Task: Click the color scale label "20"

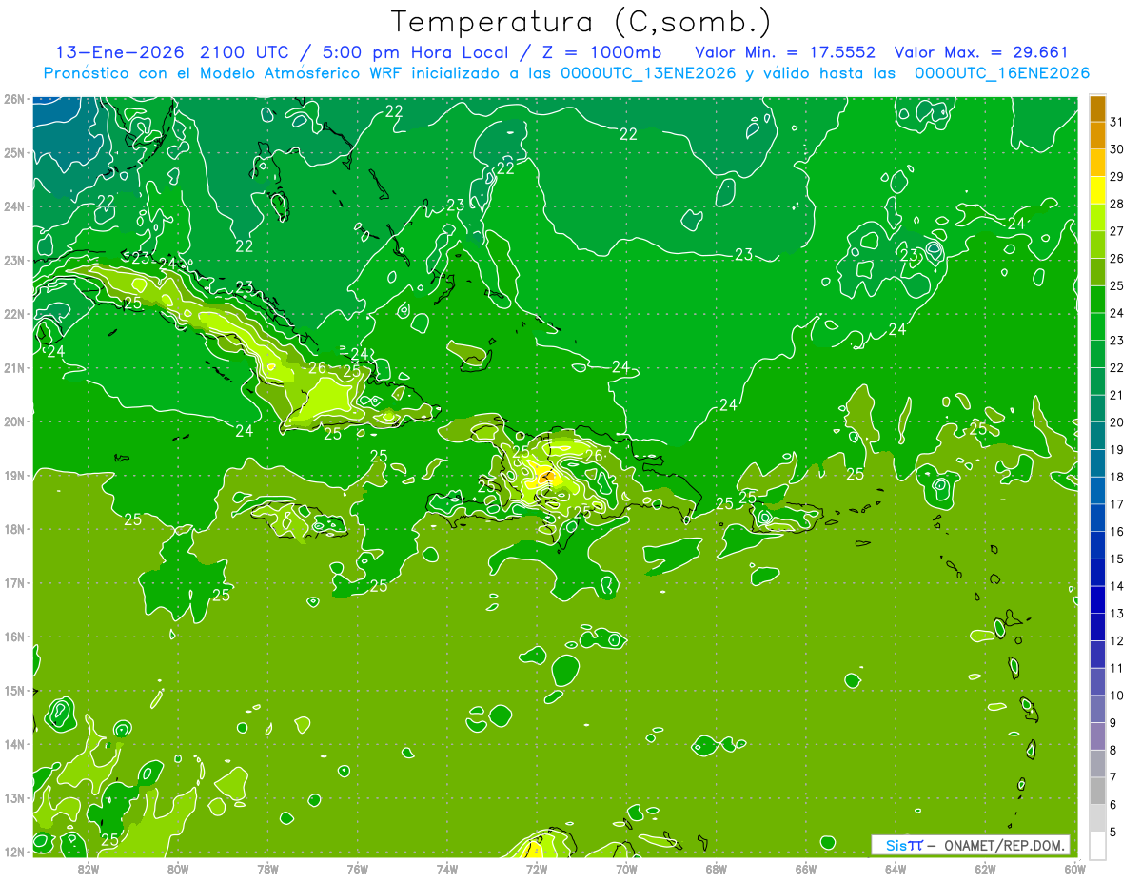Action: coord(1117,422)
